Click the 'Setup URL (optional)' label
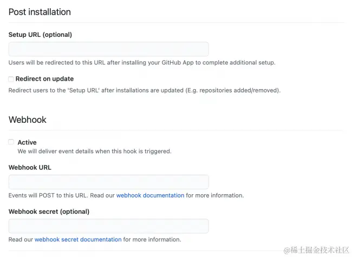 (40, 35)
